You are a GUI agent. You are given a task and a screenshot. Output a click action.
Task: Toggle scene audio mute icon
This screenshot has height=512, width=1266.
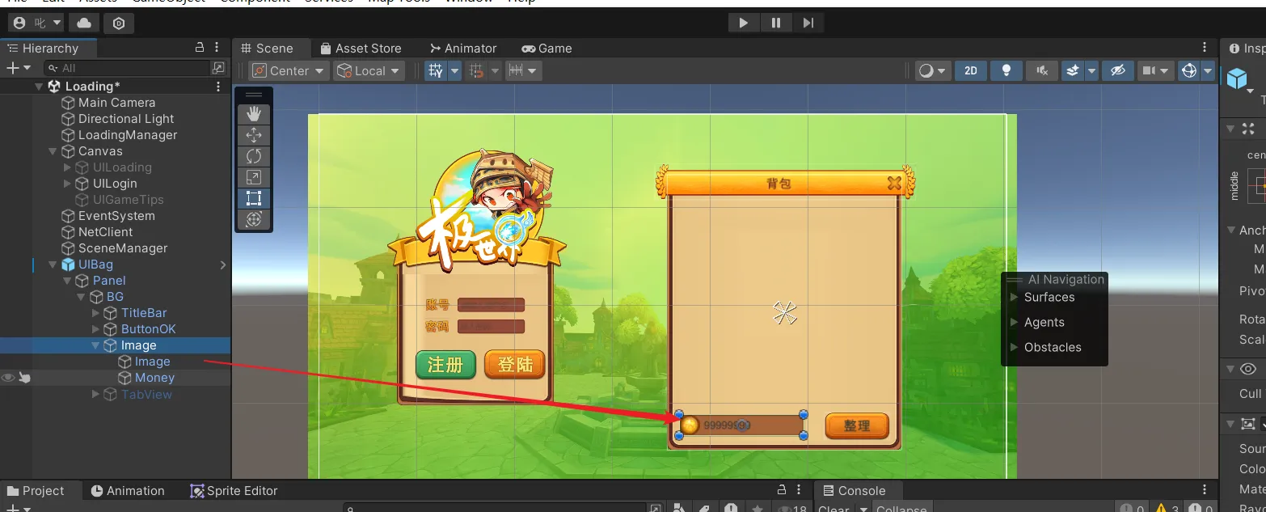point(1042,71)
